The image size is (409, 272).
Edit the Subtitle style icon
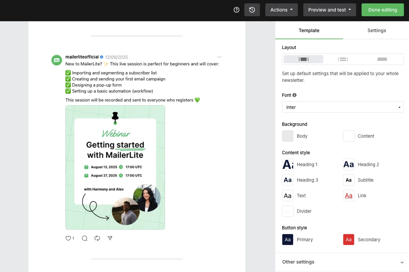point(349,180)
